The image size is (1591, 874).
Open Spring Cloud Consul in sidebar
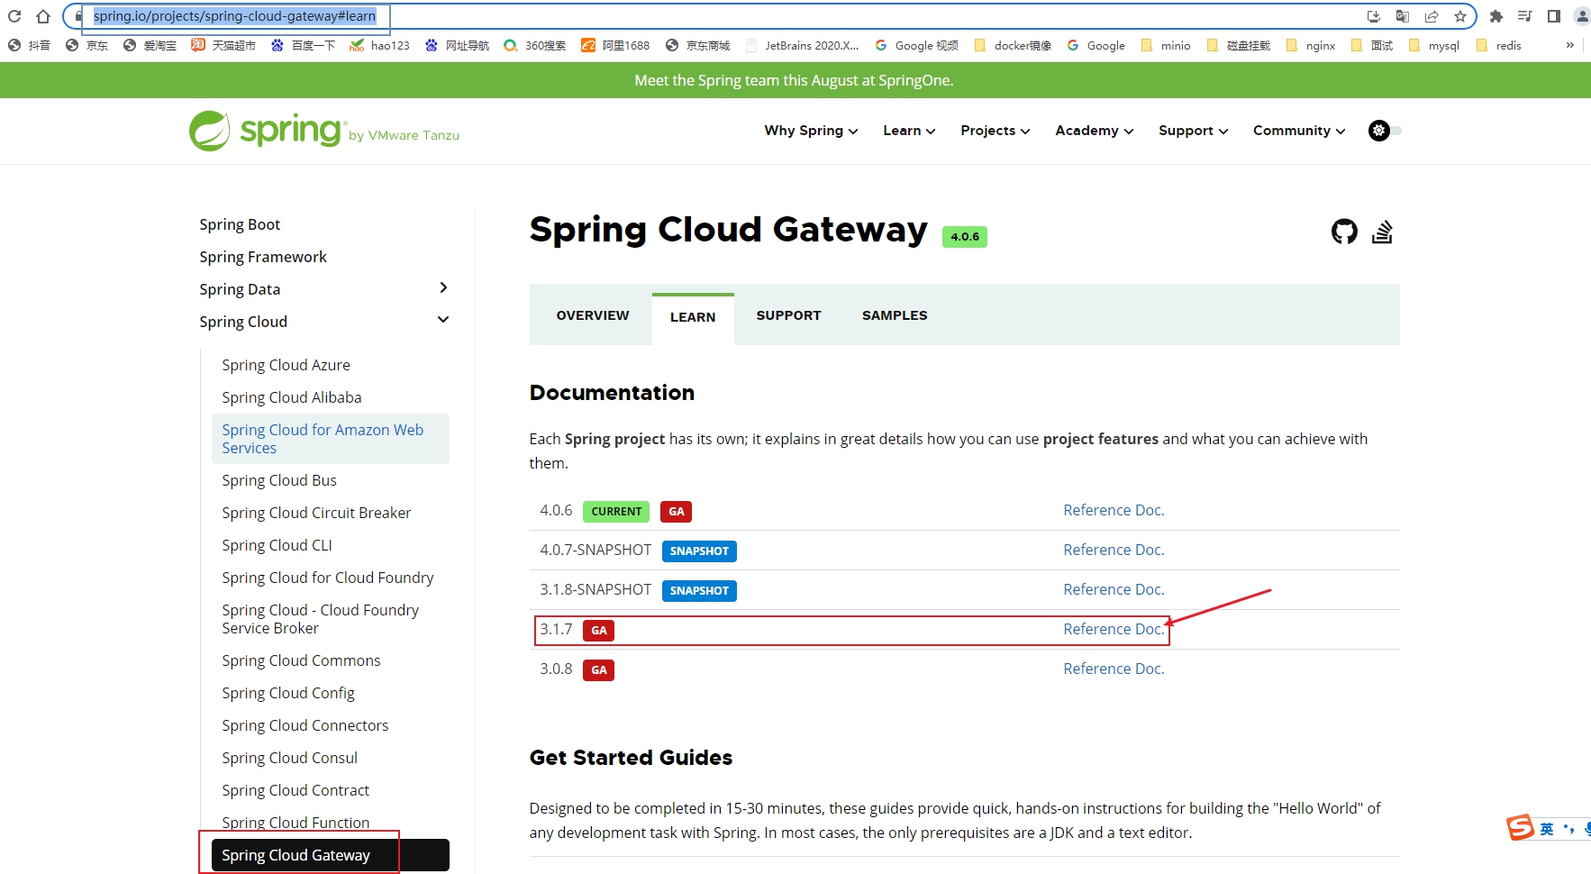[289, 758]
